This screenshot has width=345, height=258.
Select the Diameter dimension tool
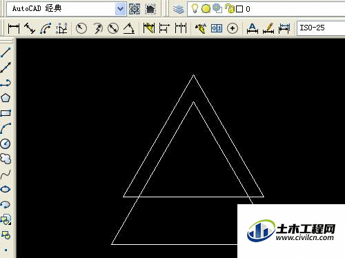[113, 28]
